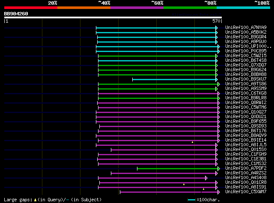This screenshot has height=203, width=274.
Task: Click the UniRef100_B9G624 label
Action: 246,70
